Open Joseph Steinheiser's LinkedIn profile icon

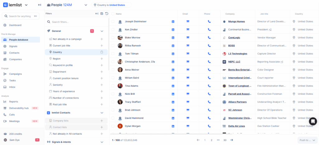(173, 22)
